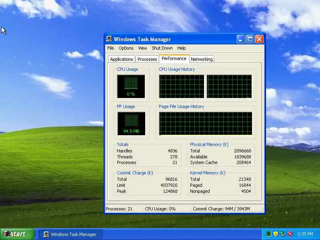Click the window resize grip in status bar
This screenshot has width=320, height=240.
pyautogui.click(x=262, y=210)
